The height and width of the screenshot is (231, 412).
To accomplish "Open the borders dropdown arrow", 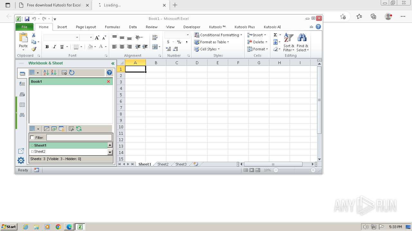I will coord(81,47).
